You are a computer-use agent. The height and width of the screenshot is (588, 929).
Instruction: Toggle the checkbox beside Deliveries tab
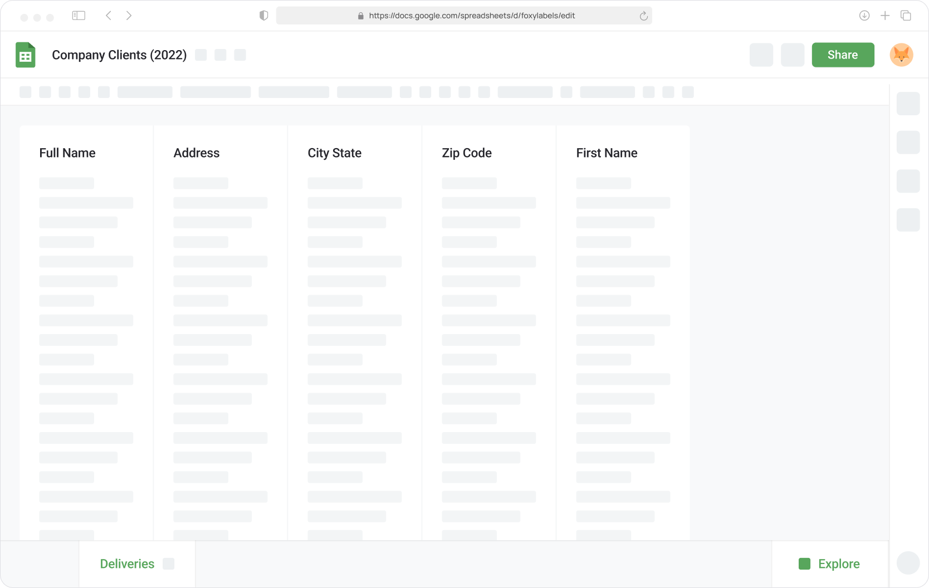pyautogui.click(x=169, y=563)
